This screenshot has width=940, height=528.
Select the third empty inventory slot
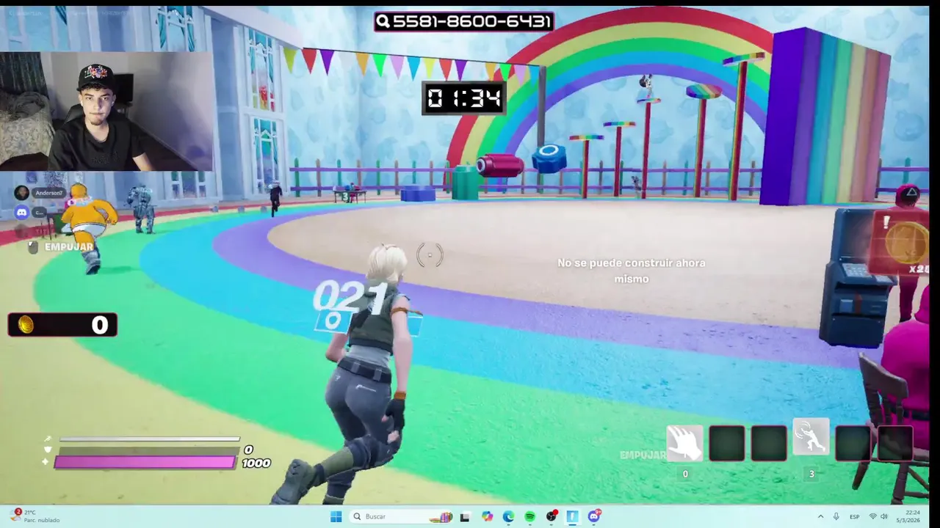(769, 443)
